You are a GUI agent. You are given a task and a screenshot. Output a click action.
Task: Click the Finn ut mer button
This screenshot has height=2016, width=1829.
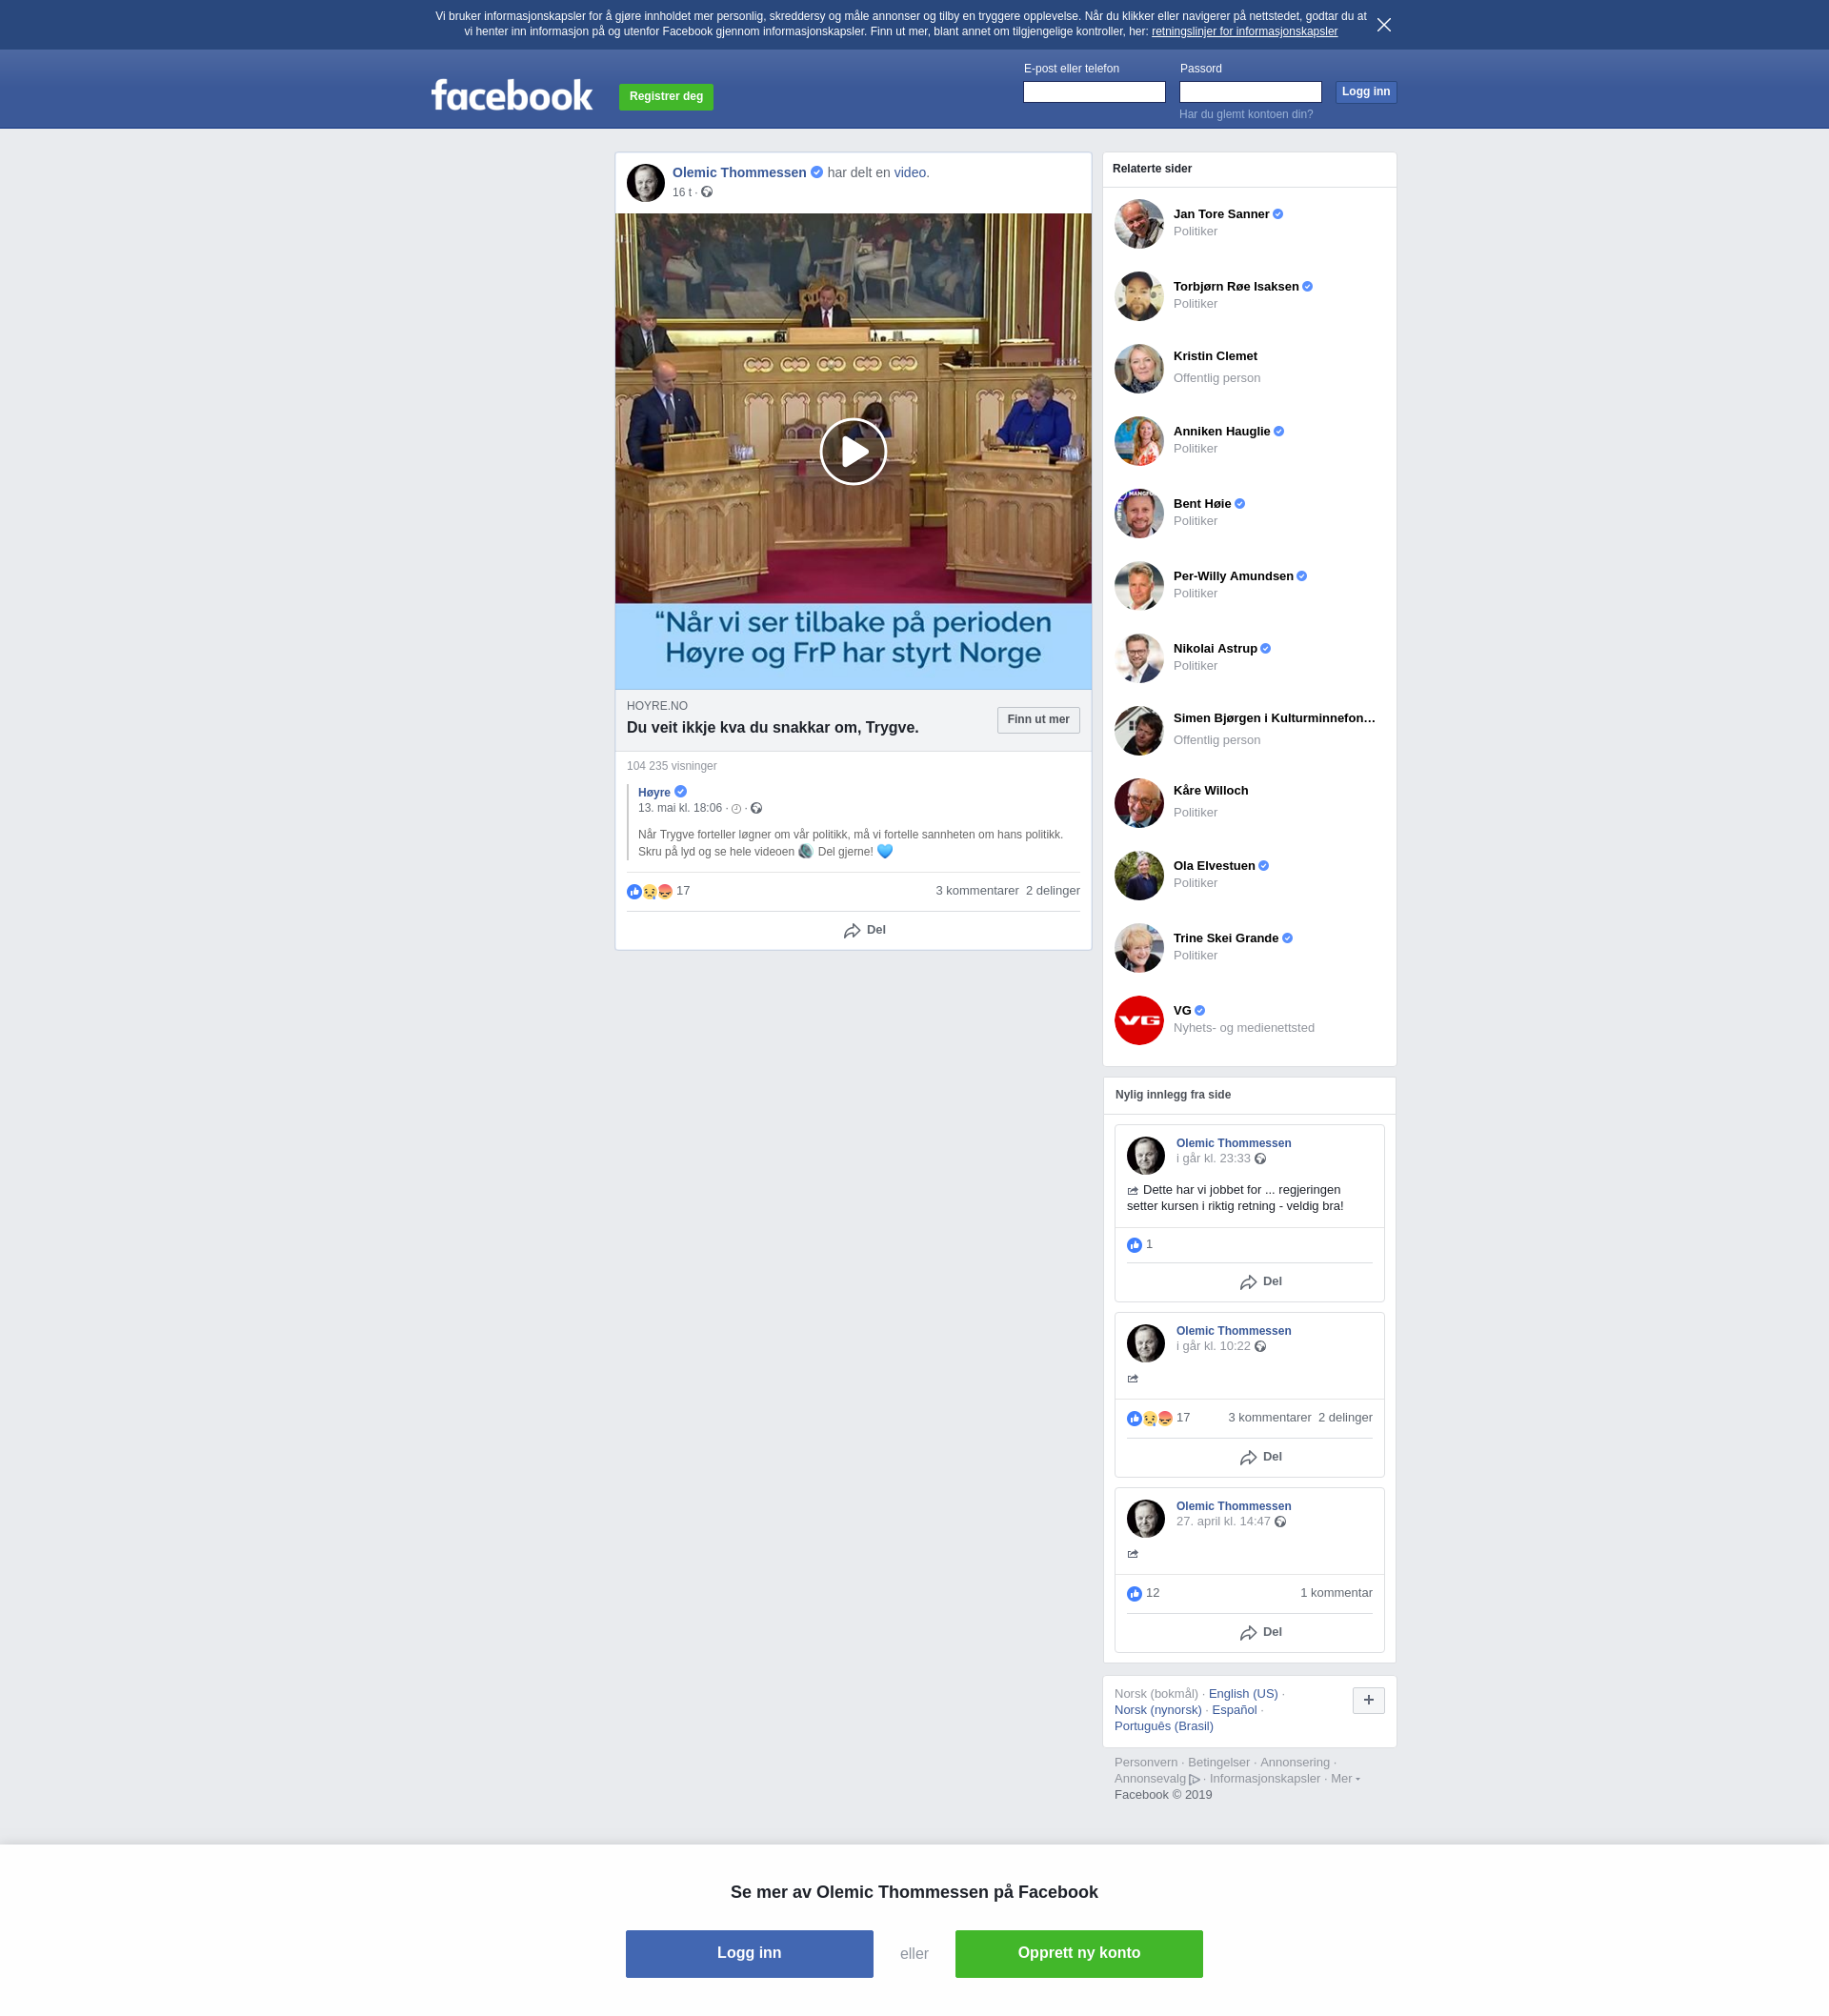1037,720
